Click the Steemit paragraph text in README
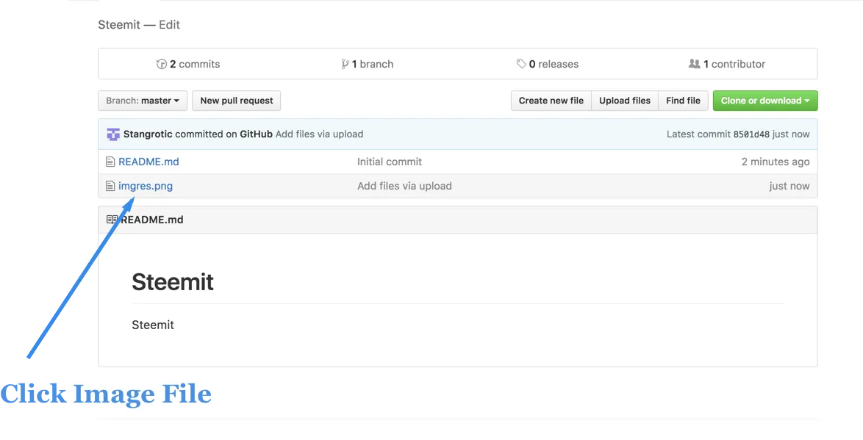 point(153,325)
